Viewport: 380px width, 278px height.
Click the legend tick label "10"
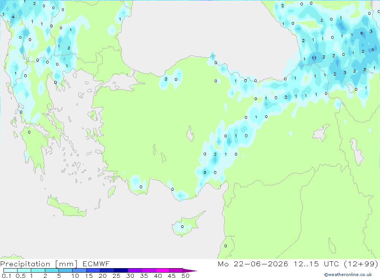[75, 276]
